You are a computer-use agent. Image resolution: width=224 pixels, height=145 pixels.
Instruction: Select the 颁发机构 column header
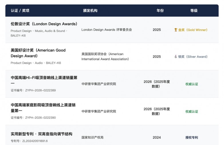(90, 11)
